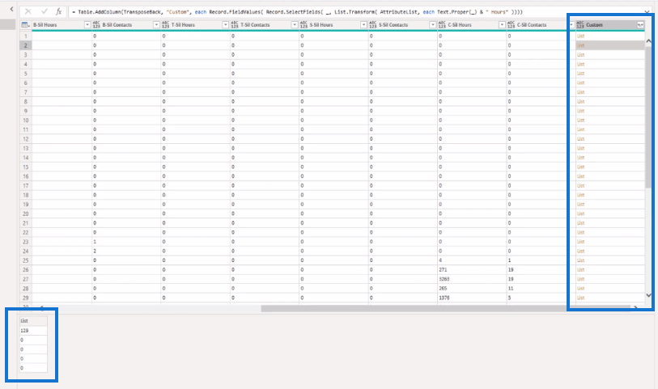The height and width of the screenshot is (389, 658).
Task: Click the List link in row 29
Action: click(580, 298)
